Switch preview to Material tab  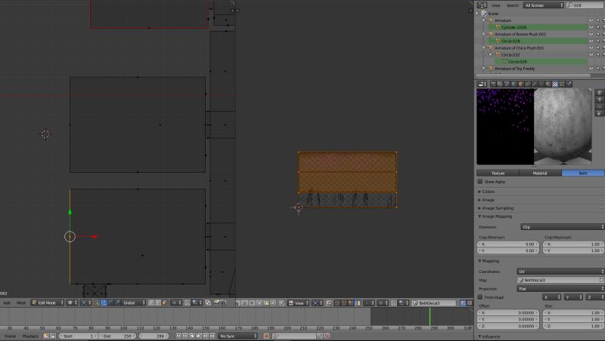click(x=540, y=174)
